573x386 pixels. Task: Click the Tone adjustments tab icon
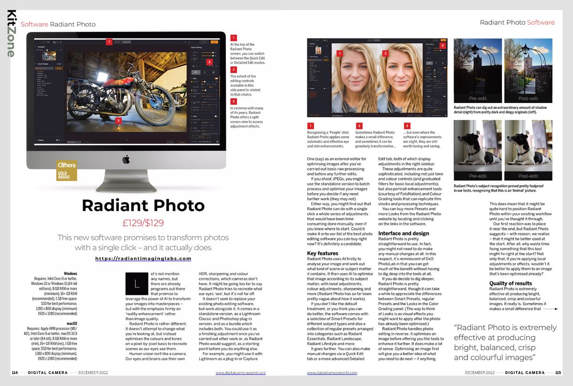click(x=196, y=72)
